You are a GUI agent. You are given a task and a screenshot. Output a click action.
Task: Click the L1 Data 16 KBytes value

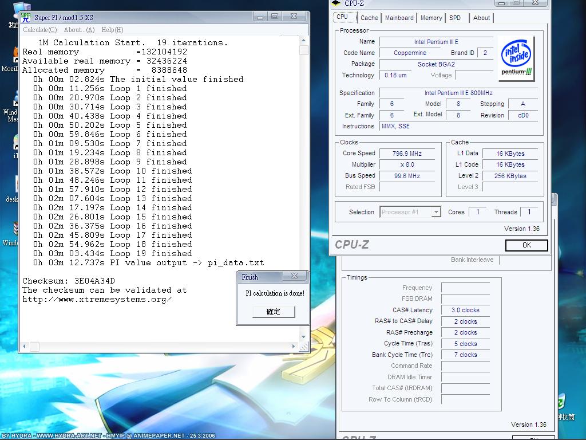pos(510,154)
